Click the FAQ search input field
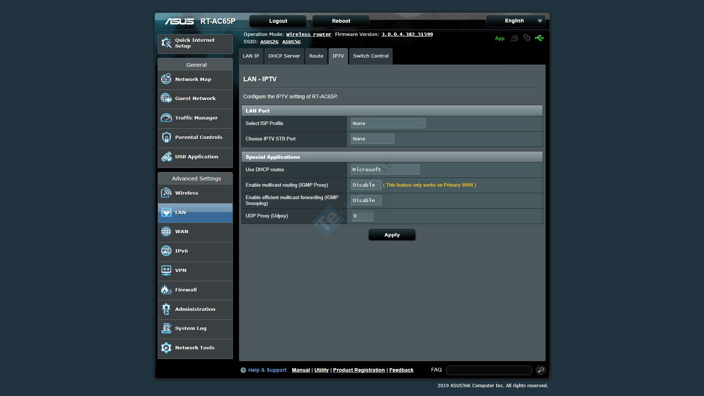Screen dimensions: 704x396 [x=489, y=370]
